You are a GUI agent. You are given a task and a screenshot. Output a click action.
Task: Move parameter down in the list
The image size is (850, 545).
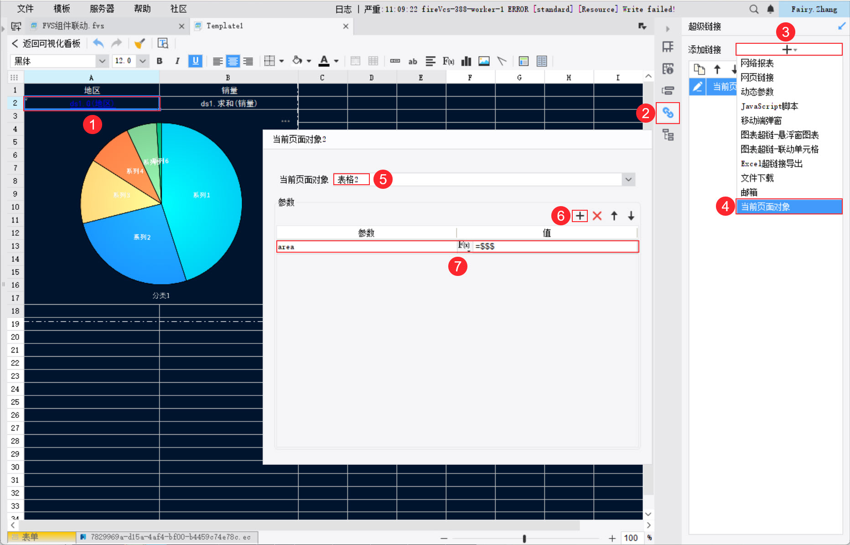(x=631, y=216)
